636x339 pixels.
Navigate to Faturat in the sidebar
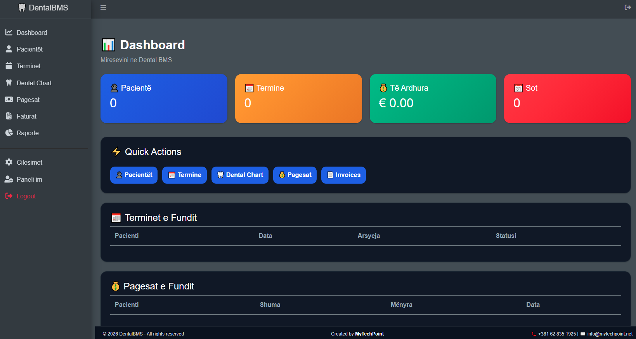(x=26, y=116)
